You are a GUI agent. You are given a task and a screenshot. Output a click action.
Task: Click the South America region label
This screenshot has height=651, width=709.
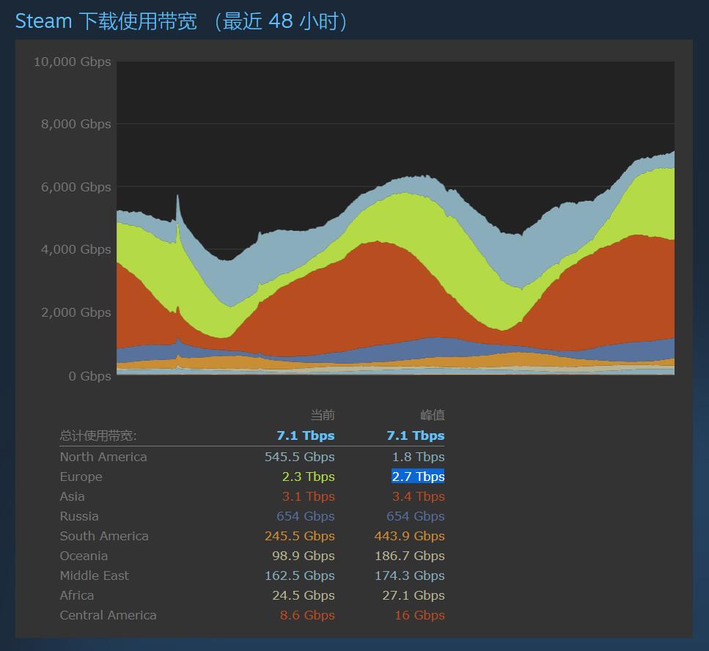[104, 536]
